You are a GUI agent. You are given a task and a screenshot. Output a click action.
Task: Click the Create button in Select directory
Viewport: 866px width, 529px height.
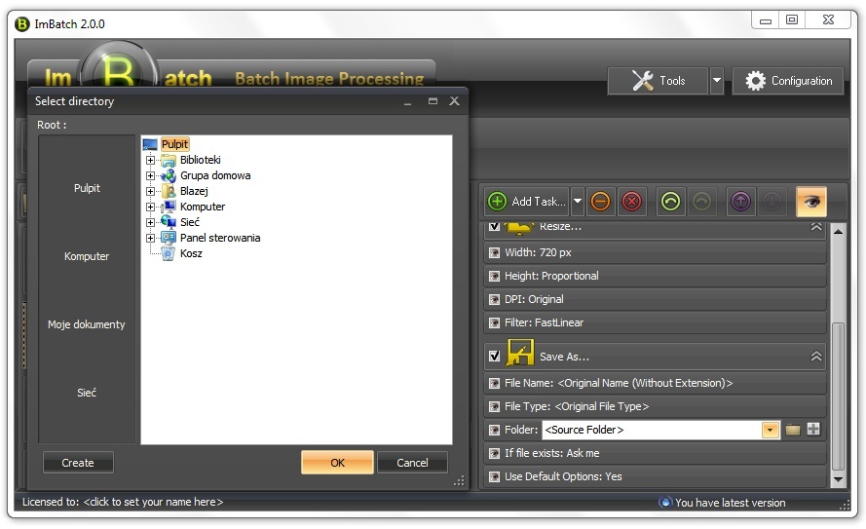[78, 463]
